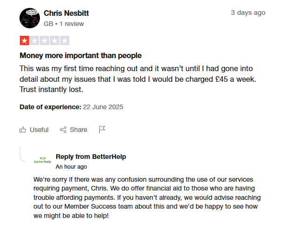Click Chris Nesbitt's profile avatar

pos(29,18)
